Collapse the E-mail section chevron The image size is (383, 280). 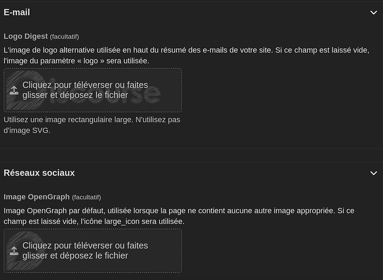click(373, 12)
